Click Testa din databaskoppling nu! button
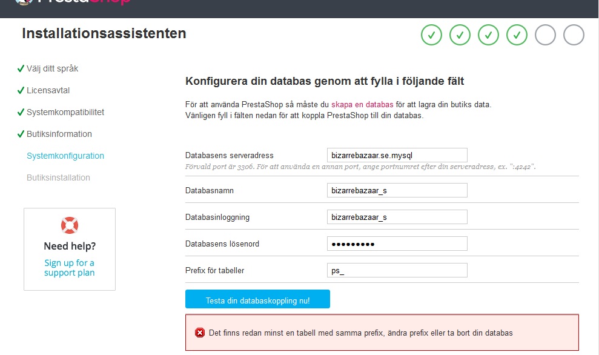599x355 pixels. [x=257, y=299]
